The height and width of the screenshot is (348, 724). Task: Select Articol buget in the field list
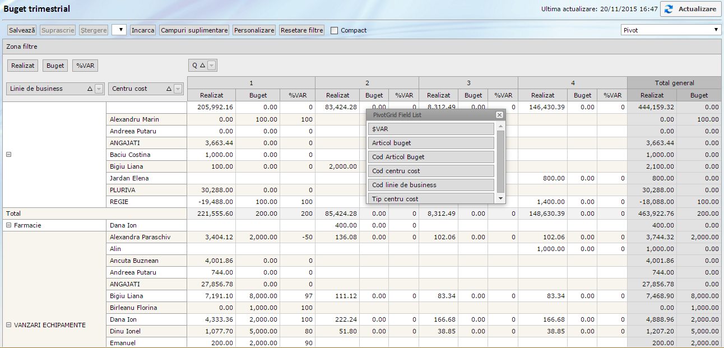[431, 143]
